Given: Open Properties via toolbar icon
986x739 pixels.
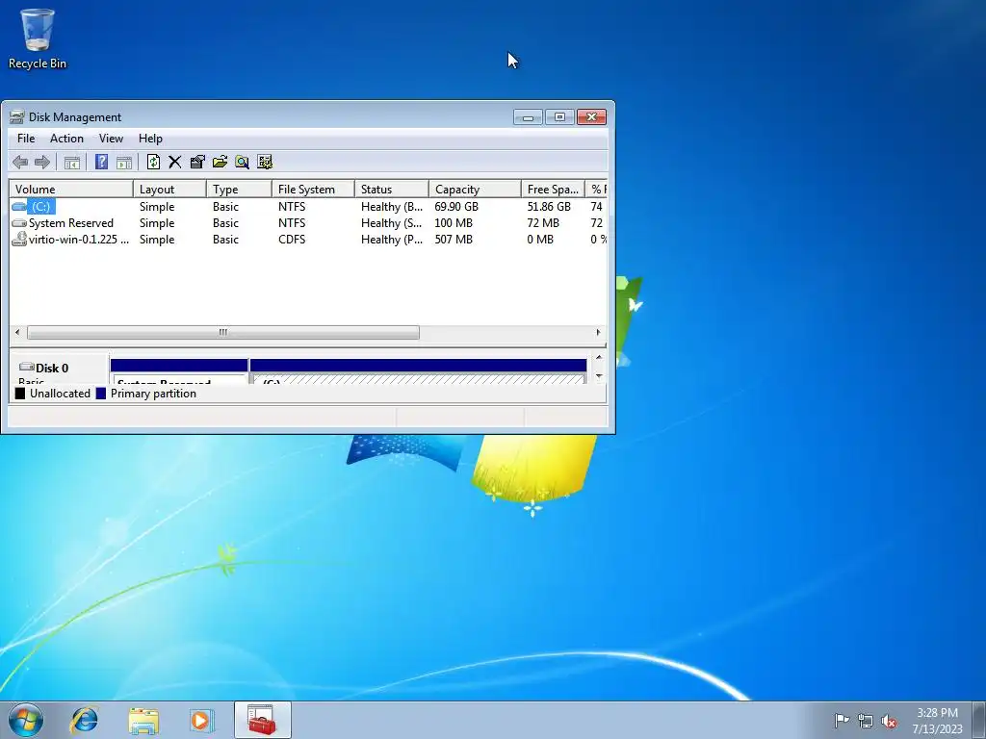Looking at the screenshot, I should click(x=197, y=162).
